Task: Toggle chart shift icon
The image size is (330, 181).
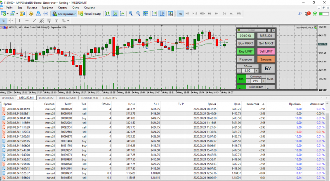Action: click(x=162, y=14)
